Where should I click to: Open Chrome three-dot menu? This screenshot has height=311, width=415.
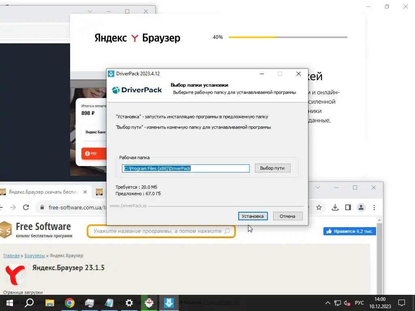[374, 208]
